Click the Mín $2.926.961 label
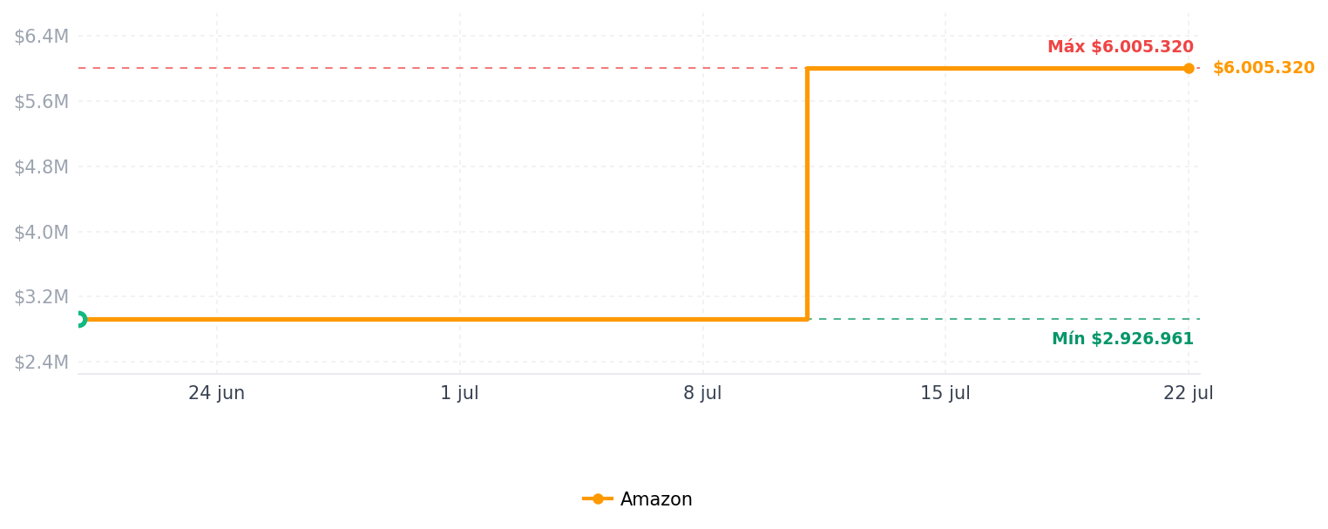 [x=1122, y=339]
